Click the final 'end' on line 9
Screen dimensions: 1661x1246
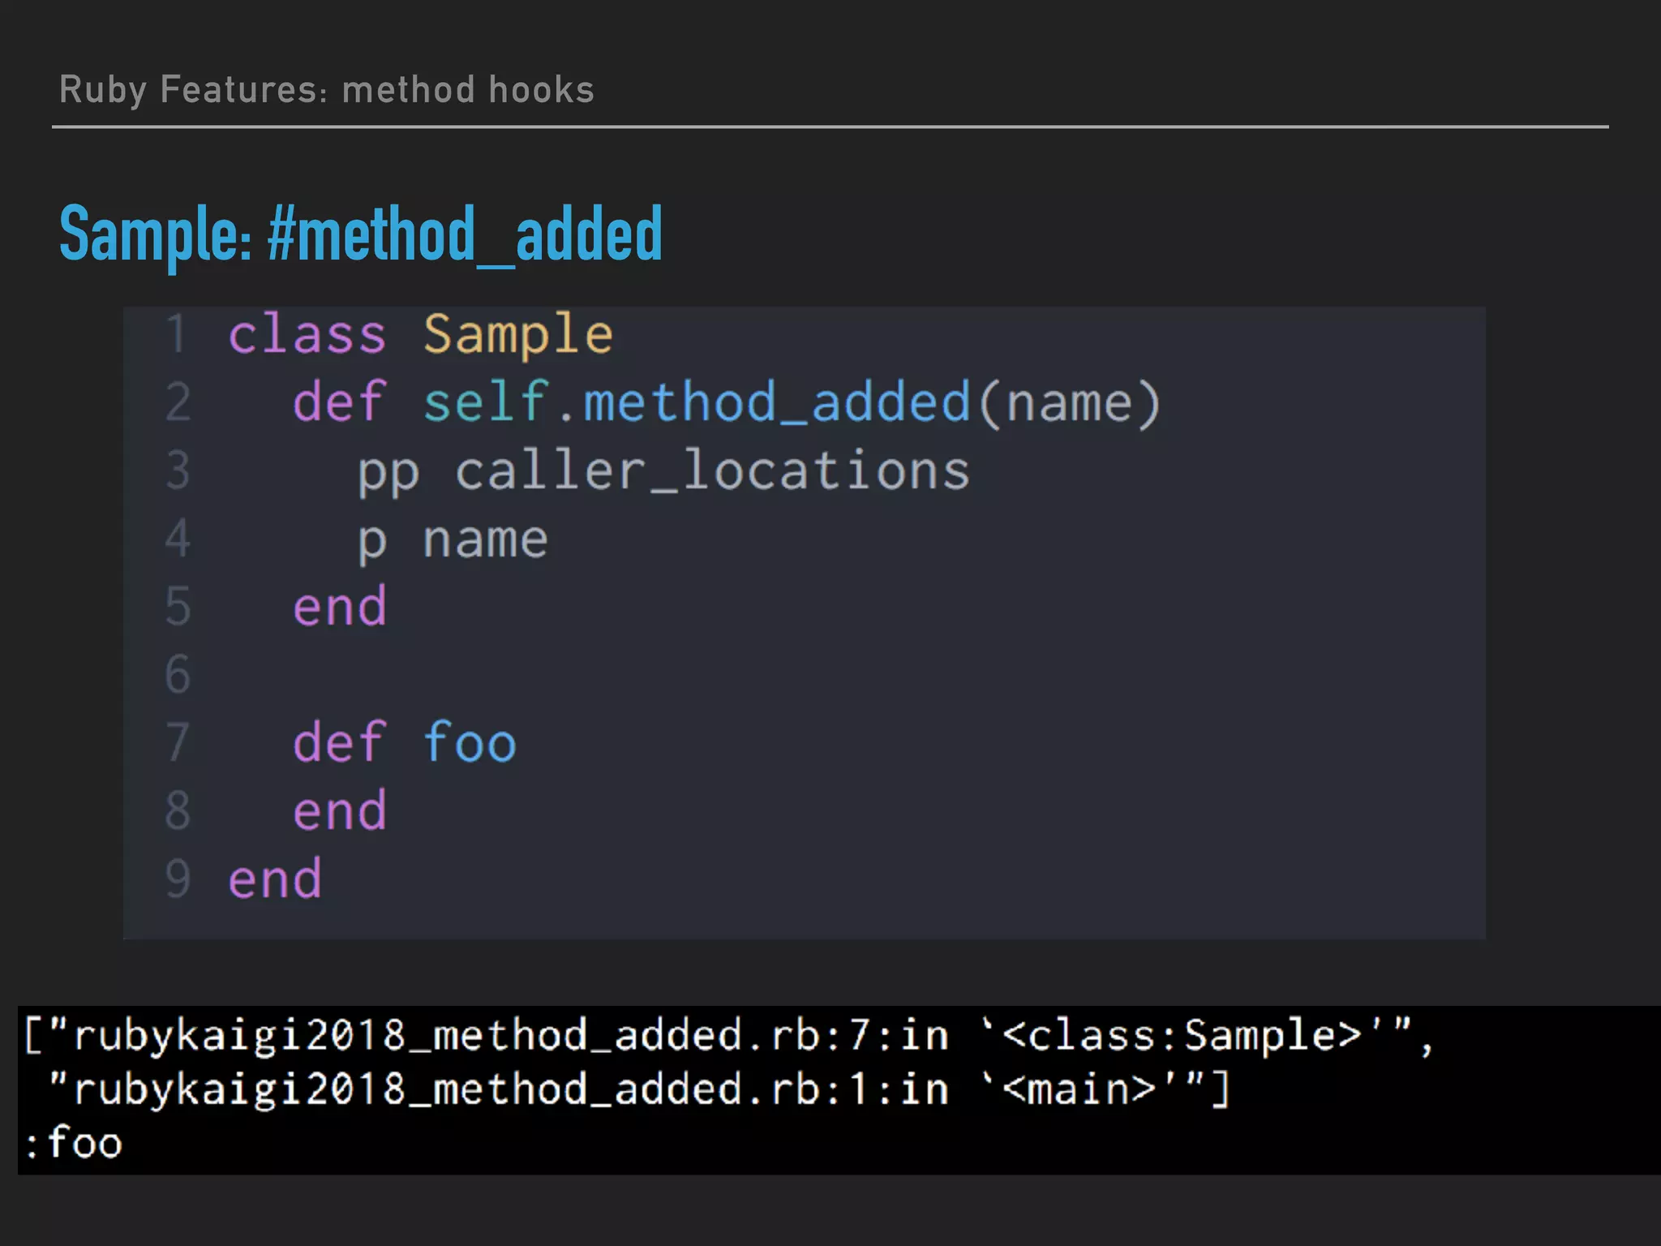(x=274, y=879)
